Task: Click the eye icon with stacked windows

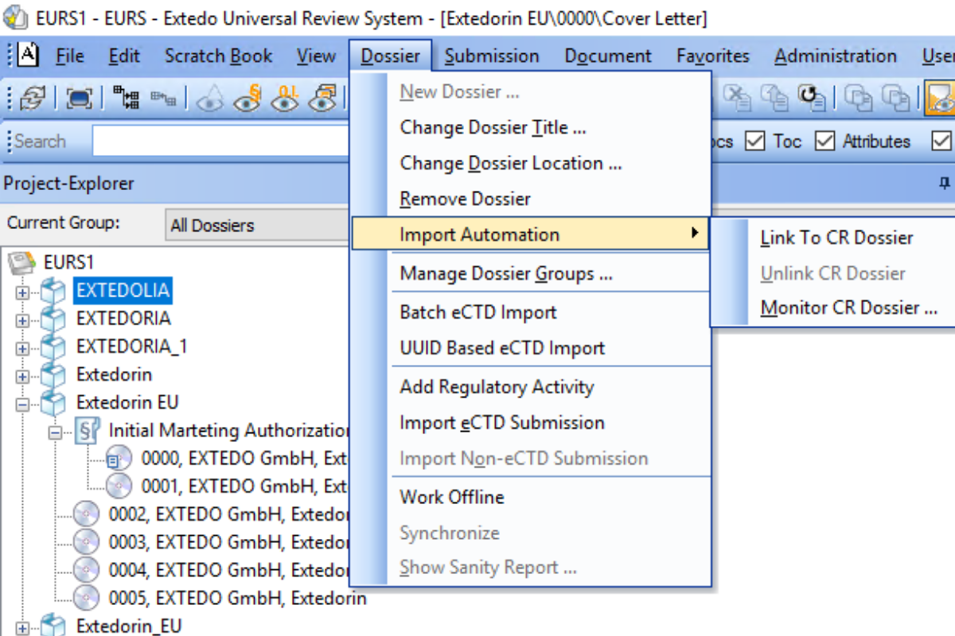Action: (x=322, y=98)
